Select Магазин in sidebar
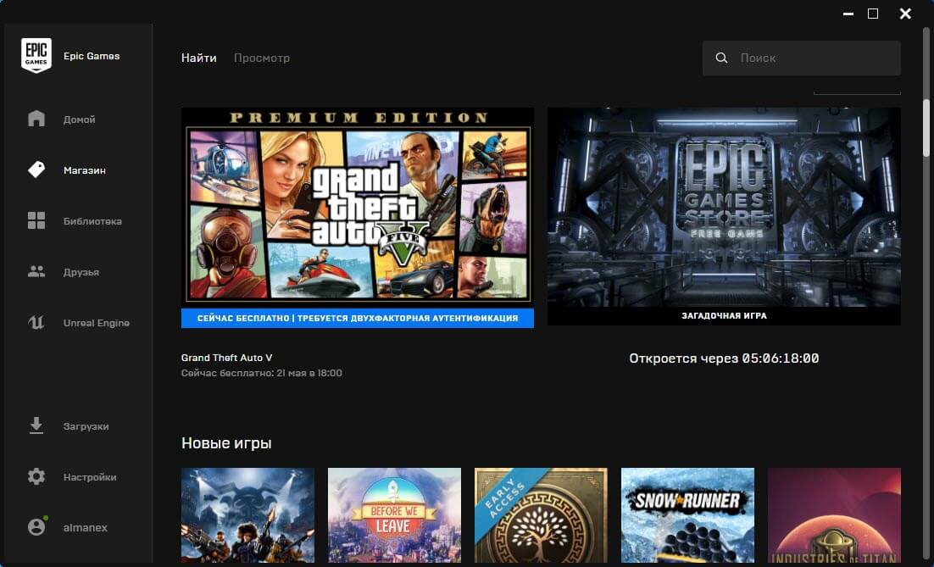934x567 pixels. click(85, 170)
